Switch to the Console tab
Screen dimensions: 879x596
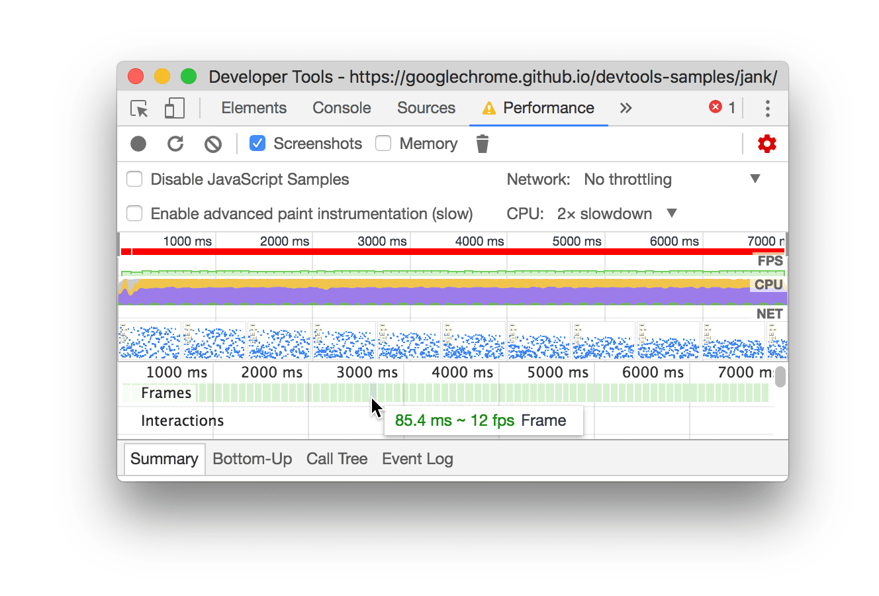341,108
